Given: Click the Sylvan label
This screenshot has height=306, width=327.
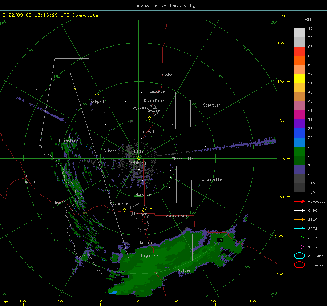Looking at the screenshot, I should click(x=139, y=107).
